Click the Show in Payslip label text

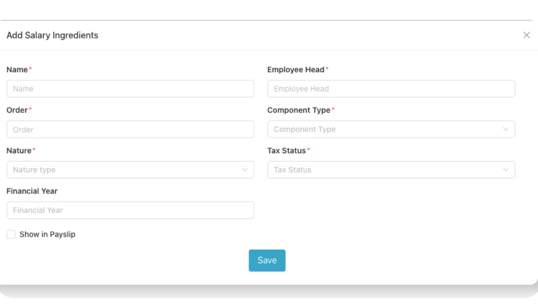46,234
